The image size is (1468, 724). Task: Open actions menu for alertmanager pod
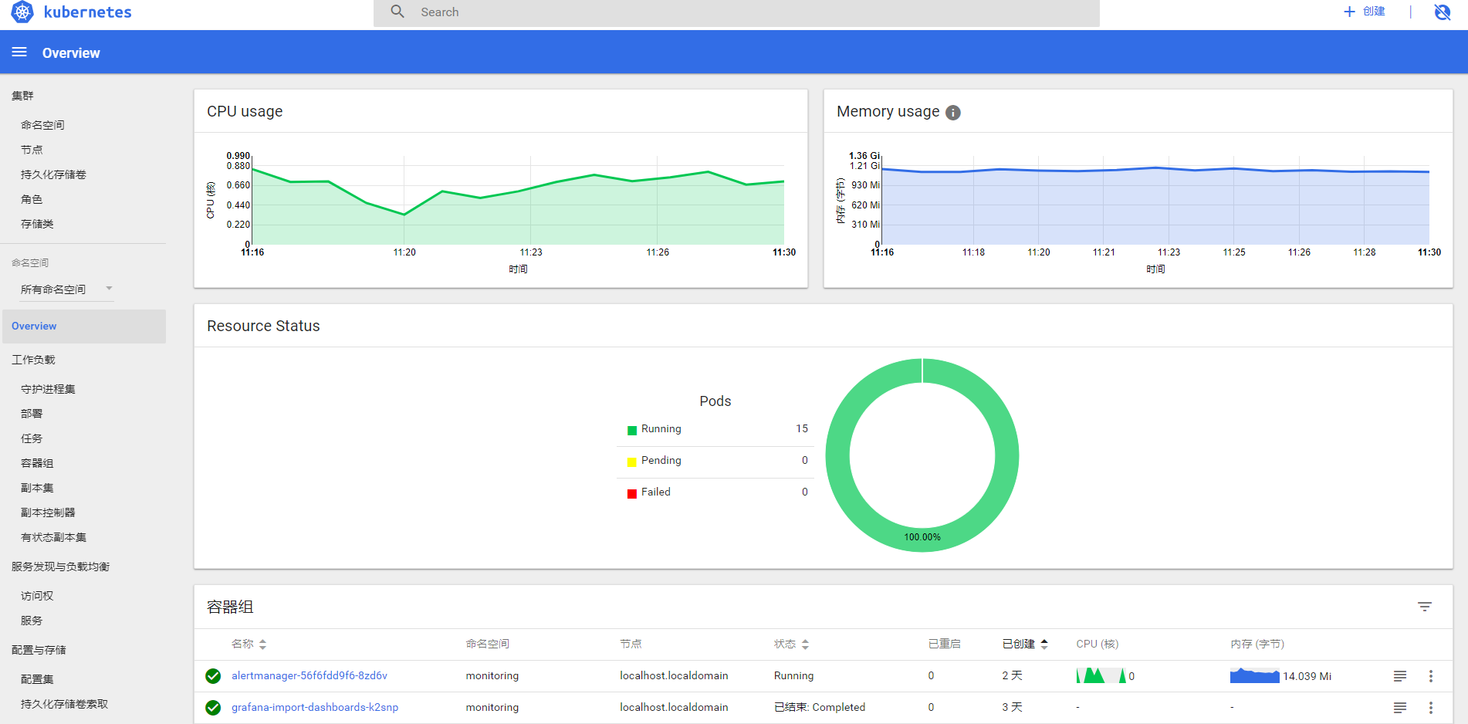pyautogui.click(x=1430, y=676)
